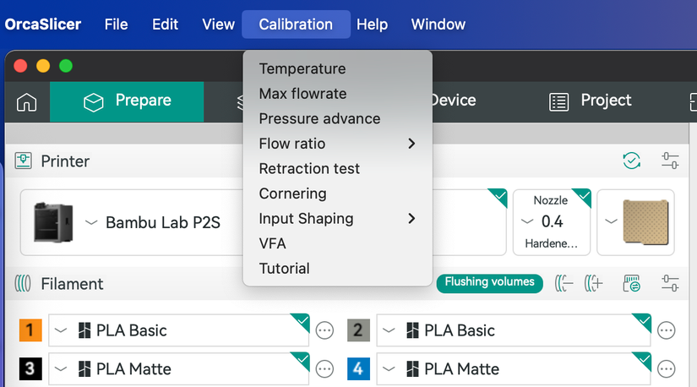The width and height of the screenshot is (697, 387).
Task: Click filament 2 green checkmark corner
Action: pos(643,321)
